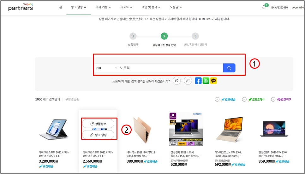Viewport: 305px width, 174px height.
Task: Enable the 로켓직구 filter checkbox
Action: coord(273,99)
